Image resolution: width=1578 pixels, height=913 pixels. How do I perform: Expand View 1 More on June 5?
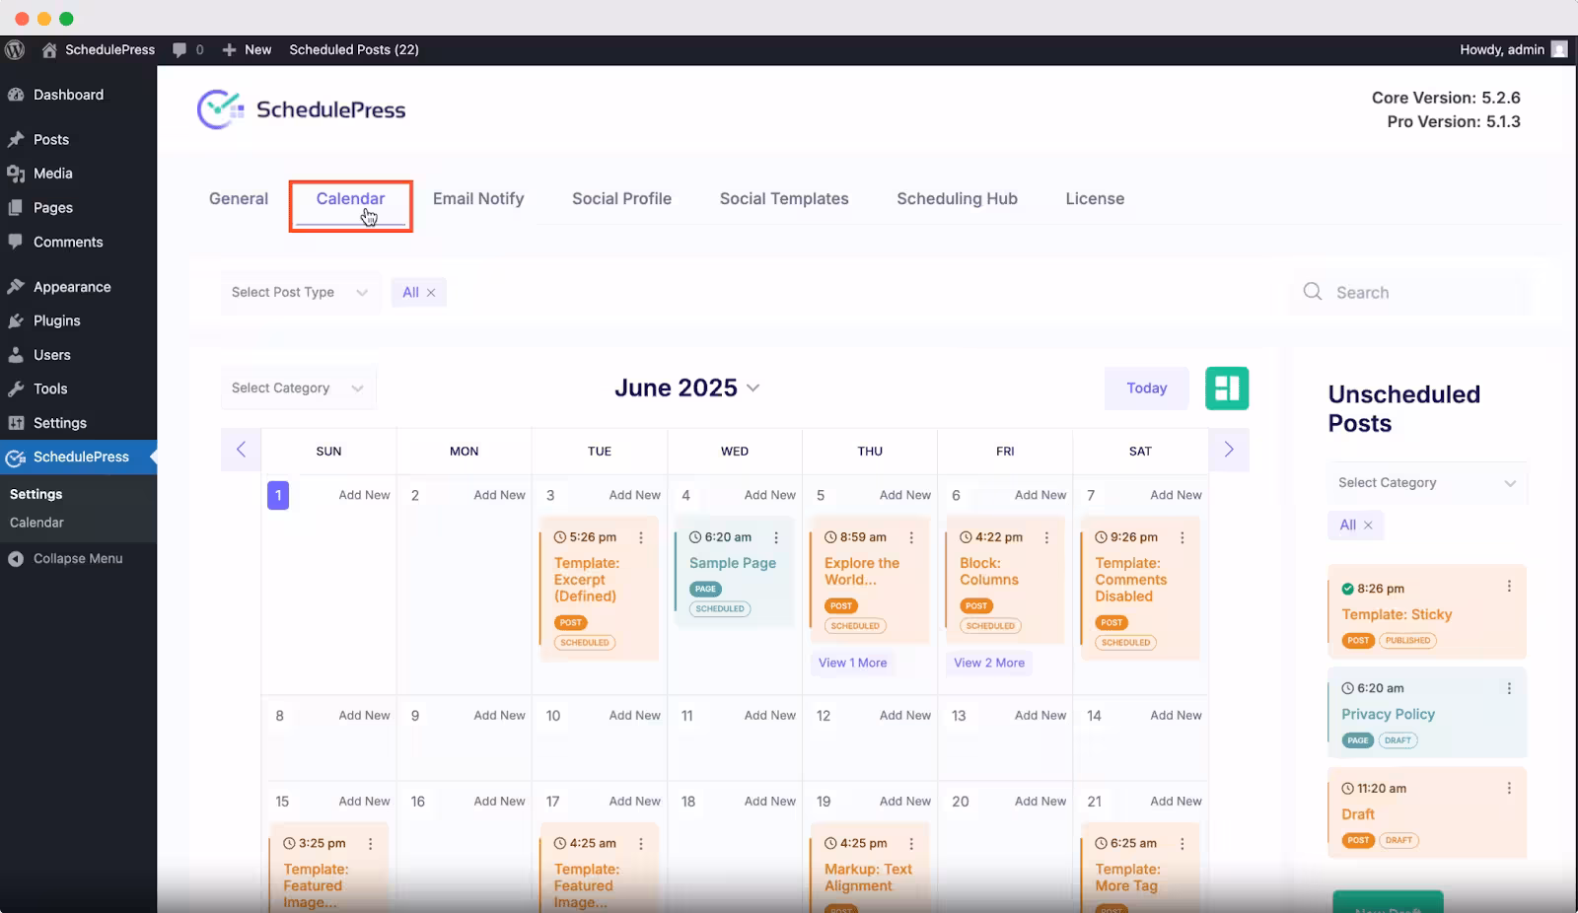click(x=852, y=663)
